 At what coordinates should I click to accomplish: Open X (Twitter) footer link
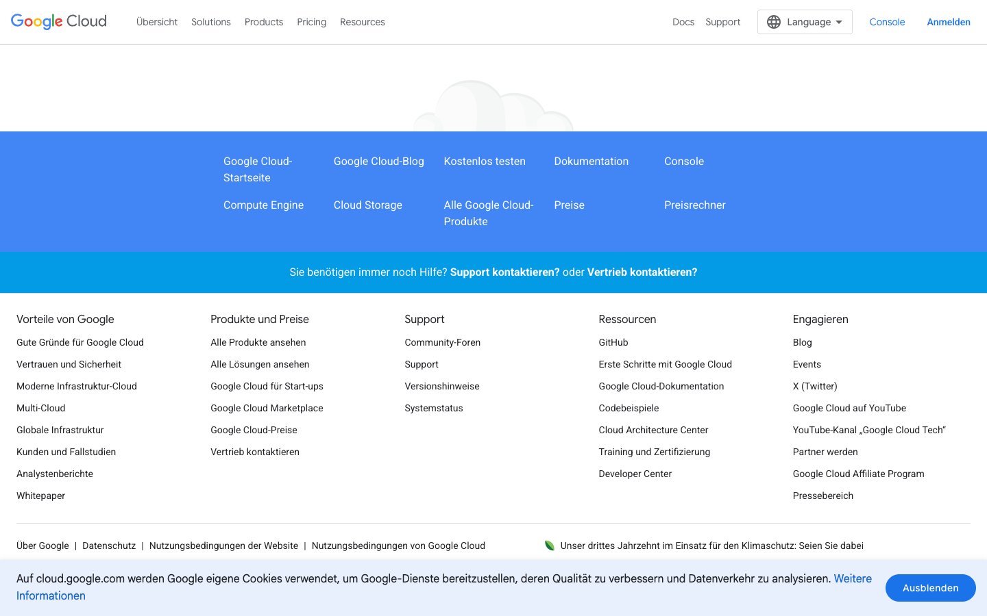pos(814,386)
